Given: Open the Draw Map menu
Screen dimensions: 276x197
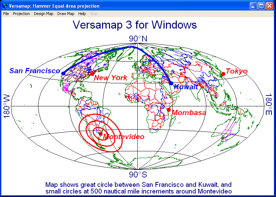Looking at the screenshot, I should tap(66, 14).
